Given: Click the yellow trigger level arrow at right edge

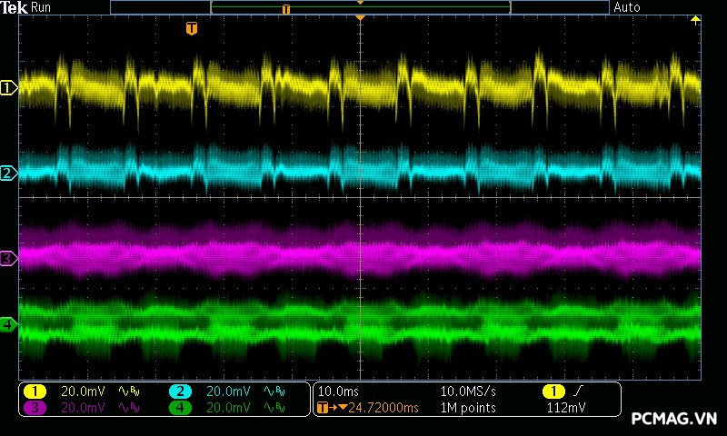Looking at the screenshot, I should (696, 20).
